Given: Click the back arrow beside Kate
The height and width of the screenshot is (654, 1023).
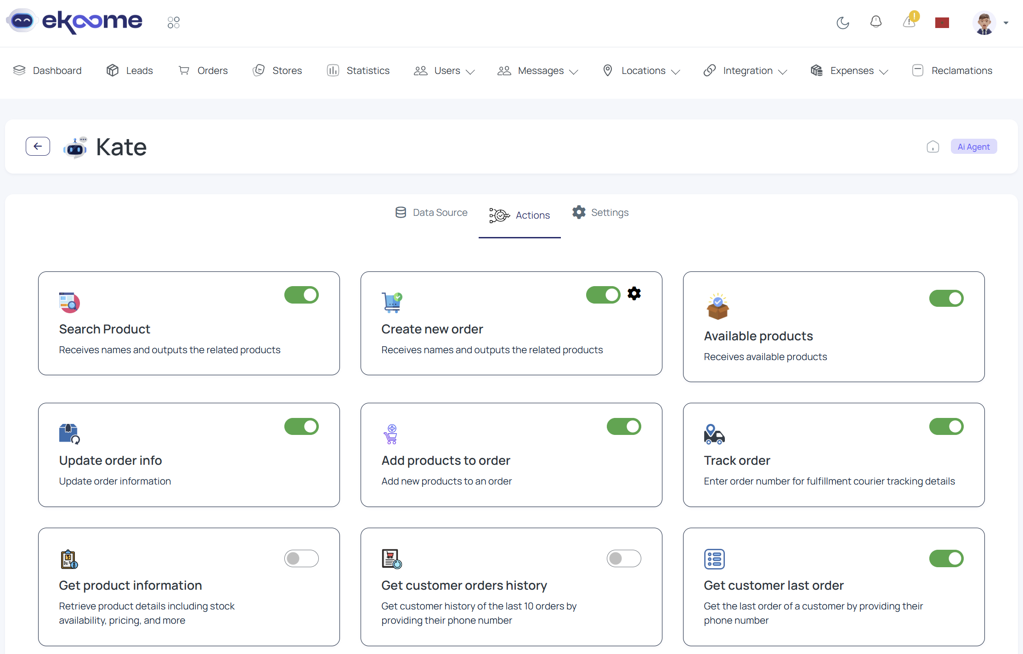Looking at the screenshot, I should tap(38, 147).
